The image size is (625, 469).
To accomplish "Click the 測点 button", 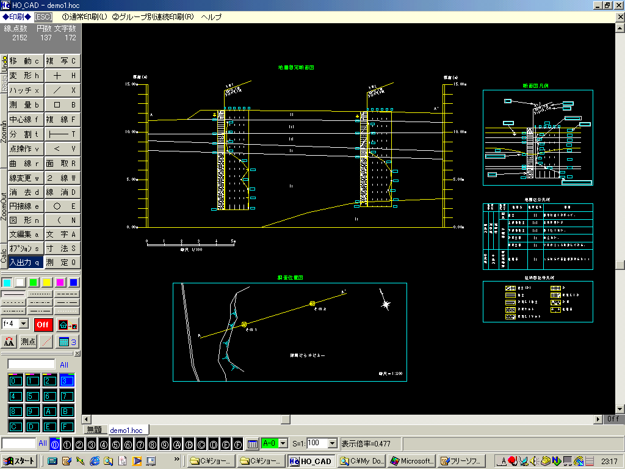I will (x=28, y=342).
